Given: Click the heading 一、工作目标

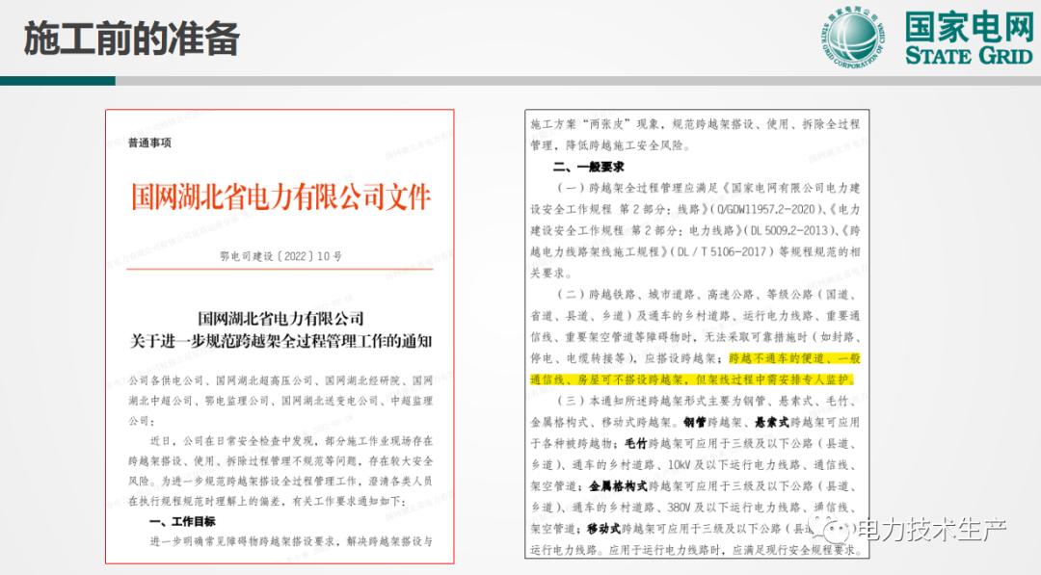Looking at the screenshot, I should 182,521.
